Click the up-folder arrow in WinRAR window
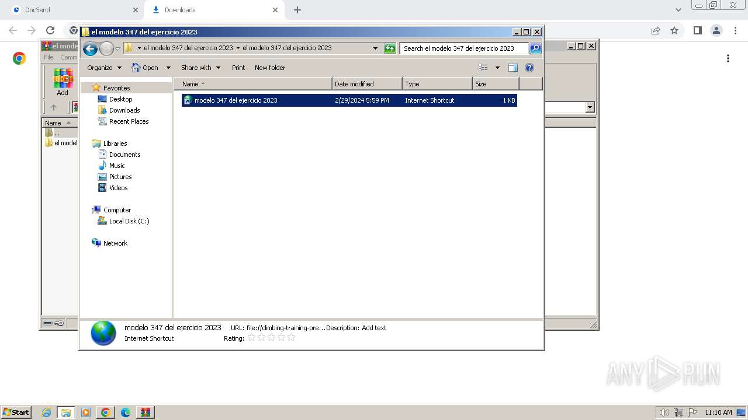The height and width of the screenshot is (420, 748). (x=54, y=107)
